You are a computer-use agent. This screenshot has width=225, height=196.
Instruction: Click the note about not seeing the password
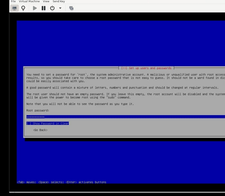80,104
